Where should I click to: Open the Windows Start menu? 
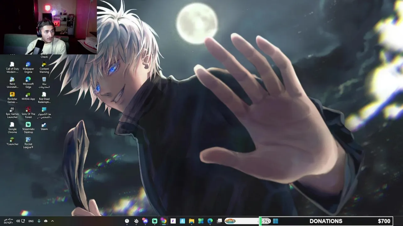tap(275, 221)
